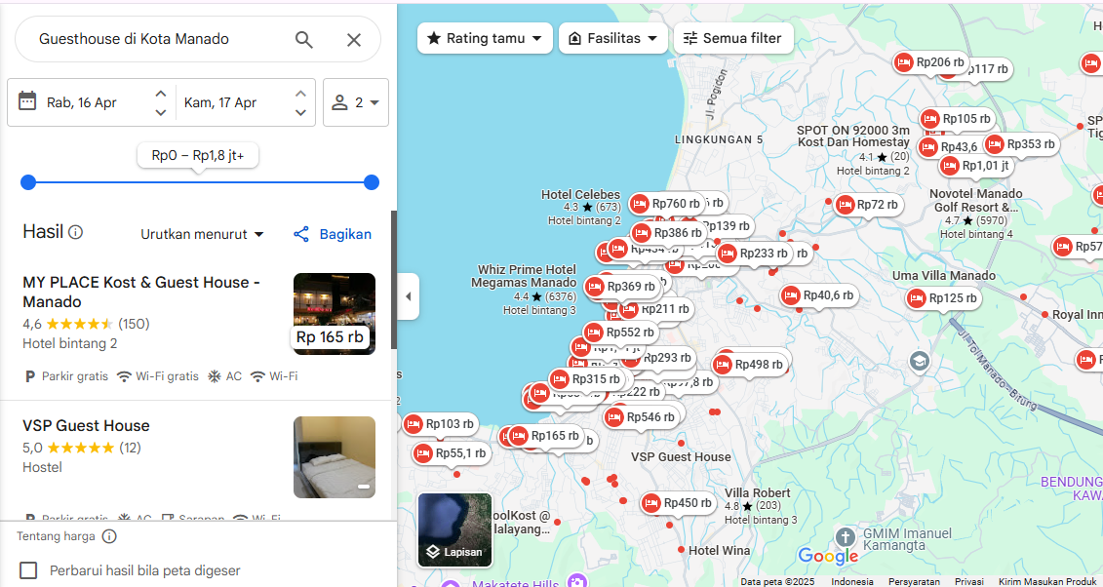This screenshot has height=587, width=1103.
Task: Click the GMIM Imanuel Kamangta church icon
Action: point(846,537)
